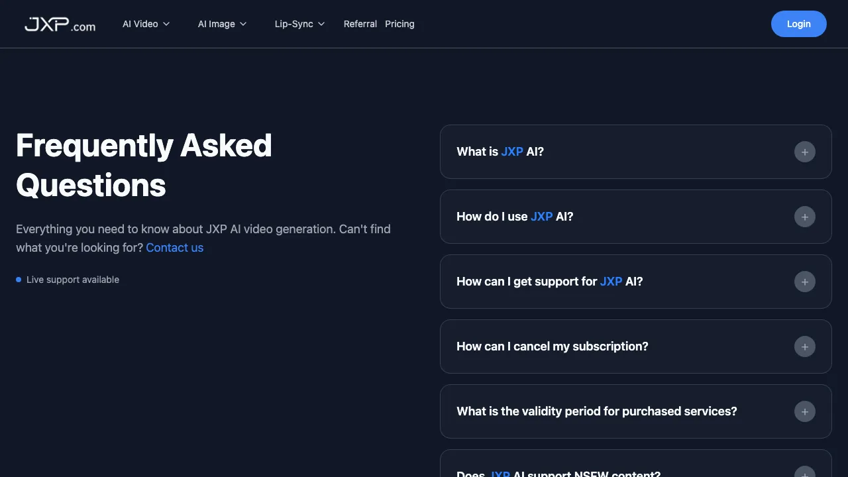The image size is (848, 477).
Task: Click plus icon on NSFW content question
Action: pyautogui.click(x=804, y=473)
